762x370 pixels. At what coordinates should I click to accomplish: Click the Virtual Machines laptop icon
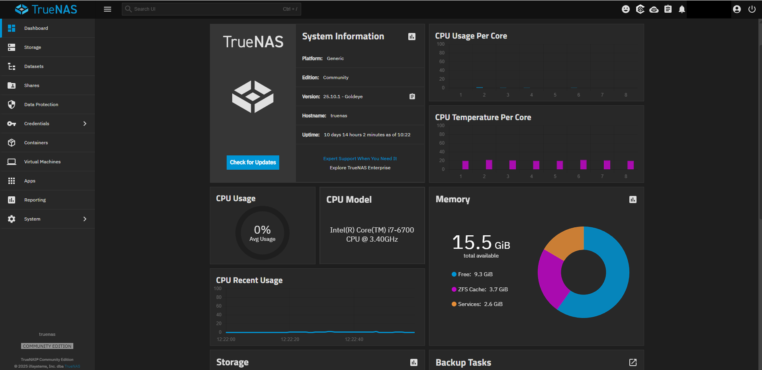12,162
